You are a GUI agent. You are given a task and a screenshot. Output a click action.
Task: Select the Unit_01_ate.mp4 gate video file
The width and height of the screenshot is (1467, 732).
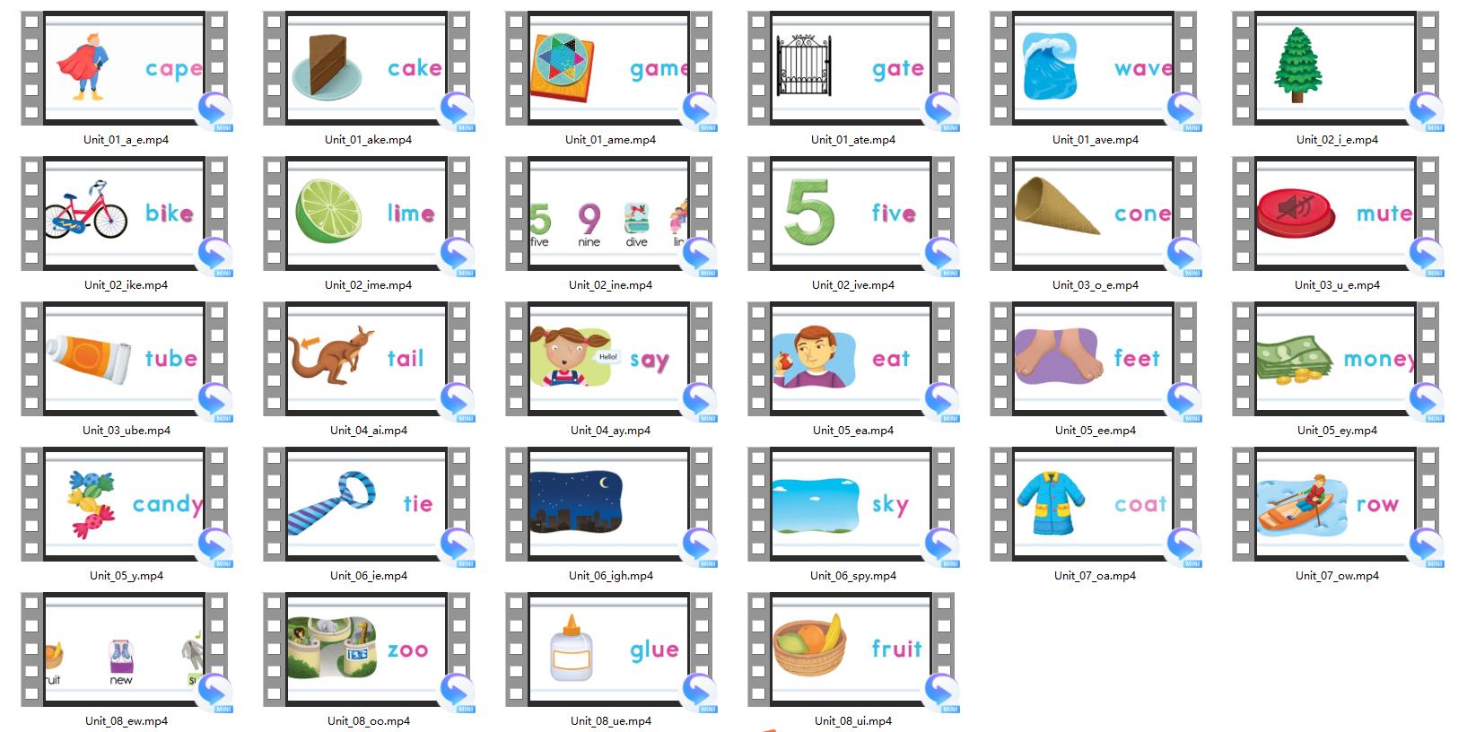tap(851, 68)
